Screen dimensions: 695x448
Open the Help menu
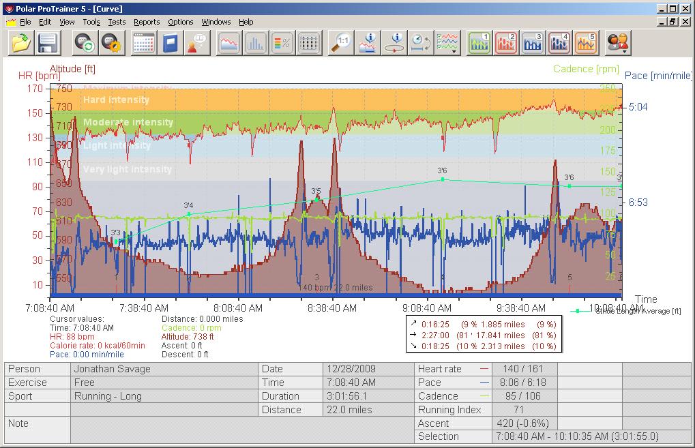coord(246,22)
